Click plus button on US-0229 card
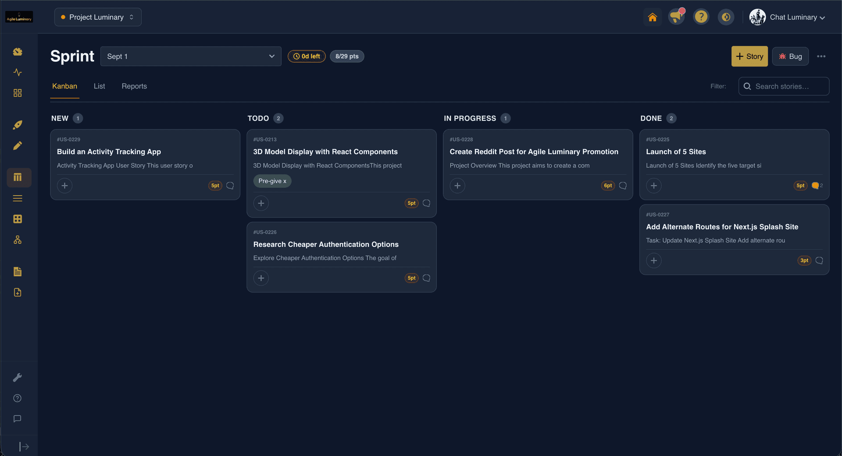Viewport: 842px width, 456px height. click(64, 186)
